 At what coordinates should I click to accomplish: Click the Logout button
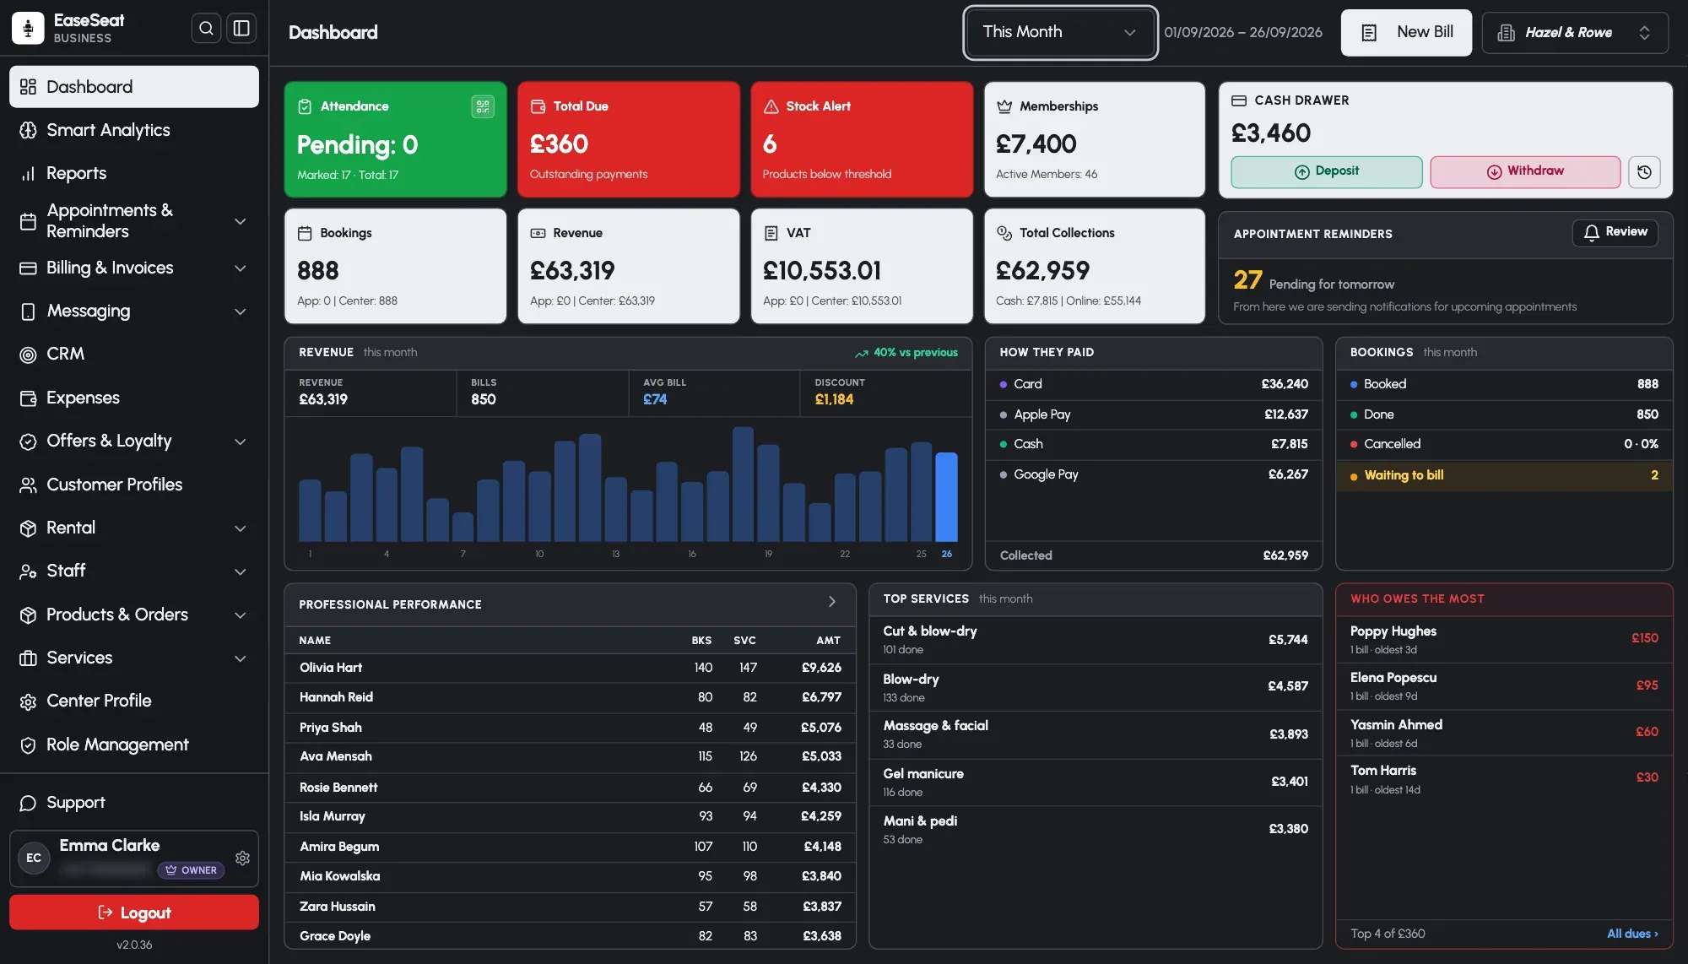[134, 913]
